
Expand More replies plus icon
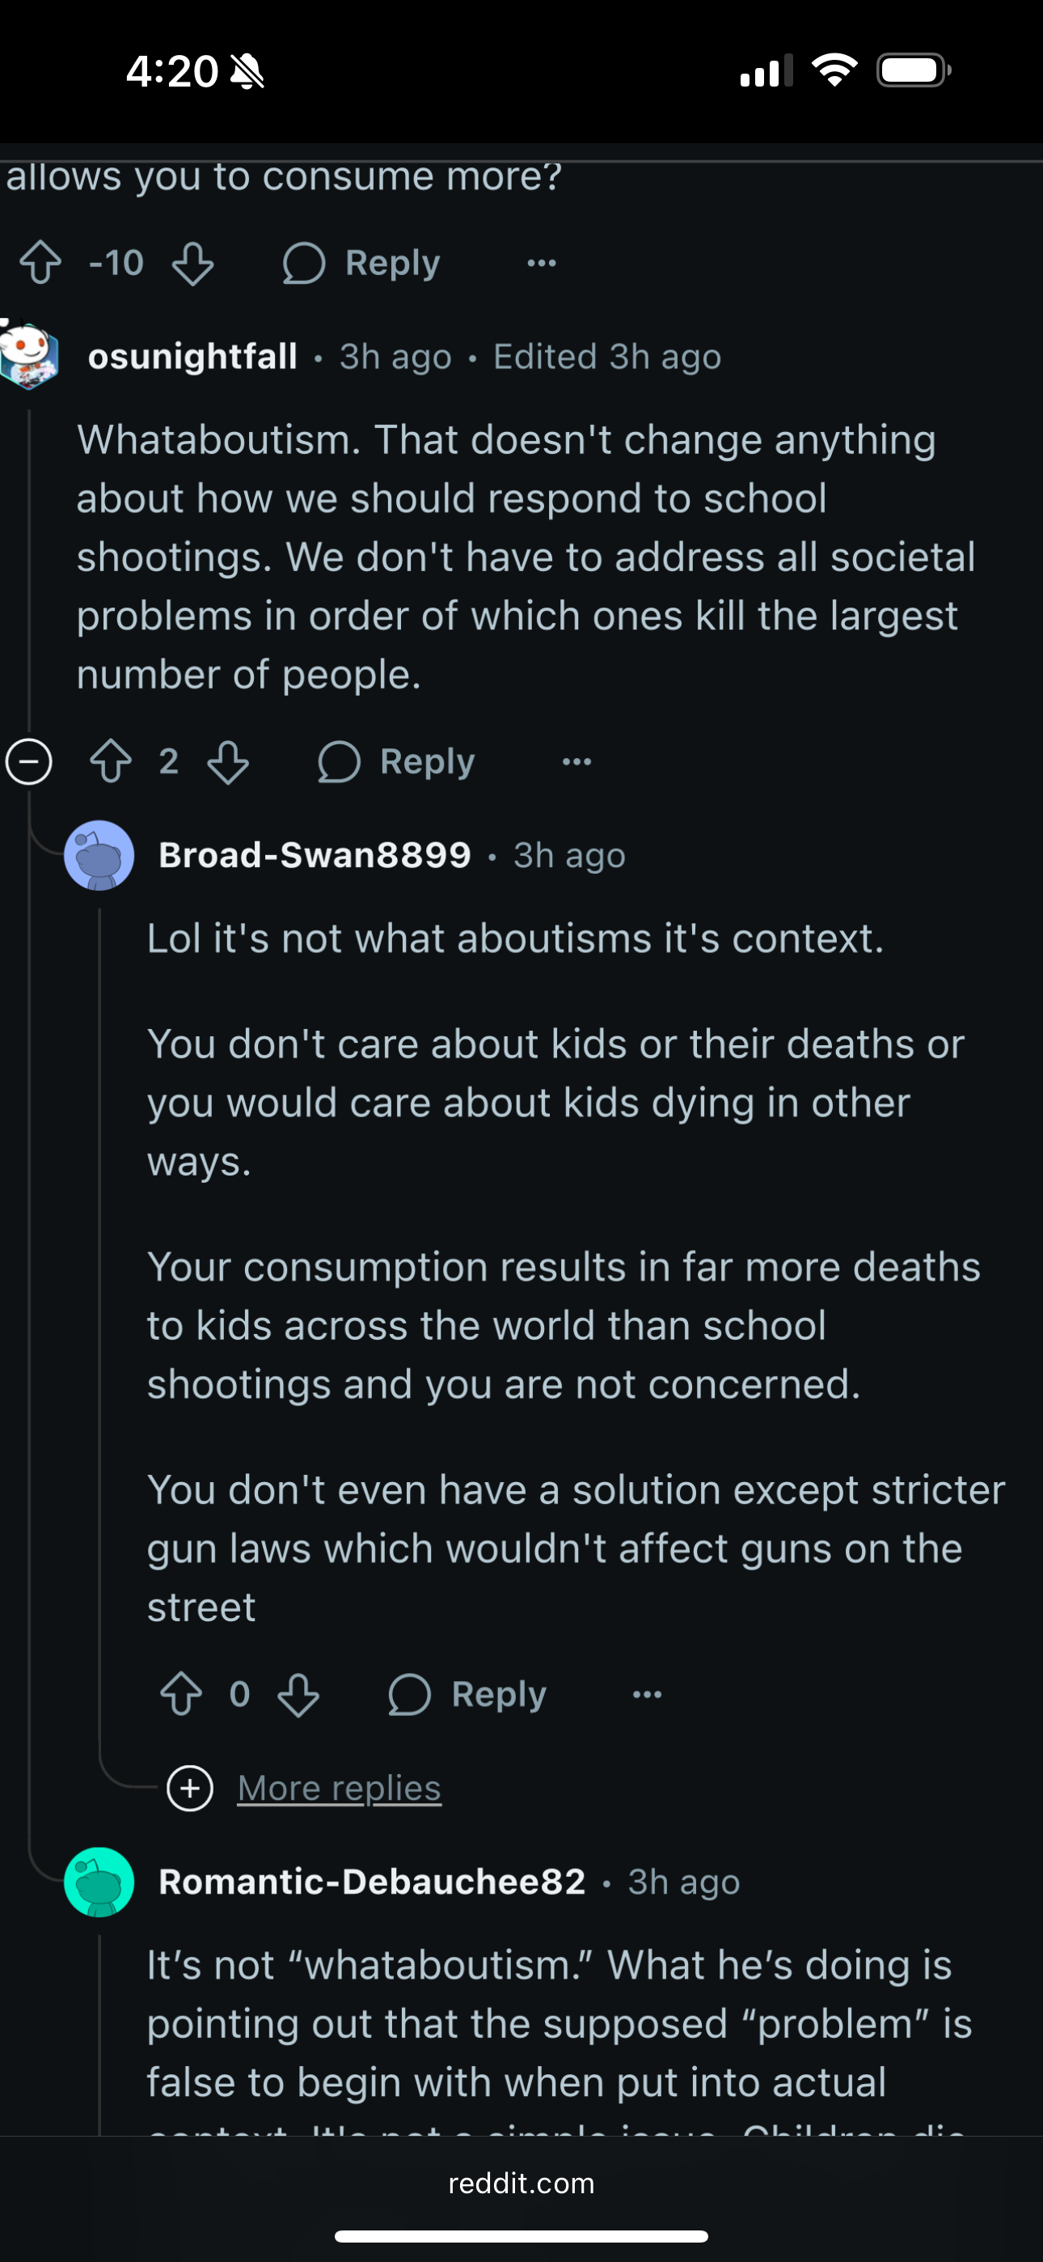pyautogui.click(x=191, y=1788)
